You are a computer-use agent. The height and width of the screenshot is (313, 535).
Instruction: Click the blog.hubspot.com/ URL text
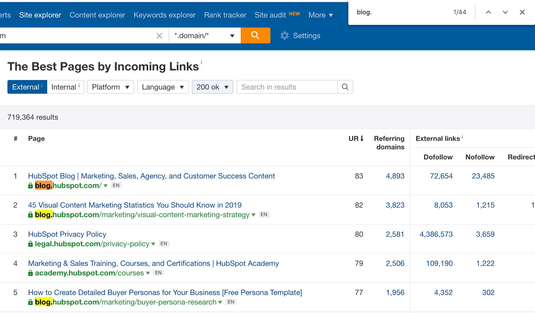pos(68,186)
